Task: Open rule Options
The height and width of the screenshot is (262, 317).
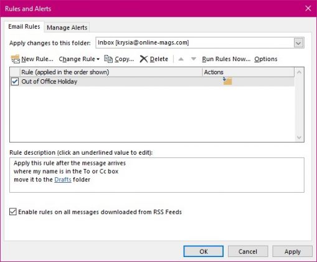Action: point(266,59)
